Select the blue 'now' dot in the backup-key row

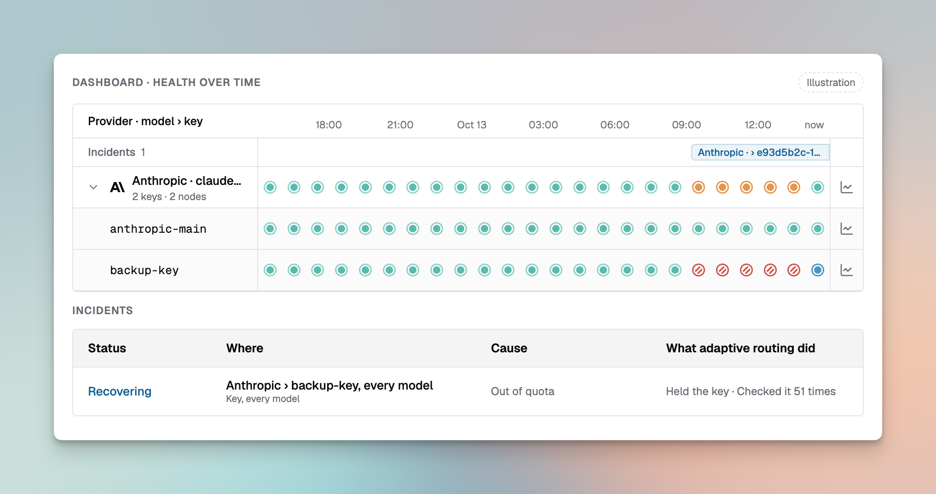818,270
